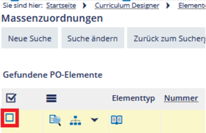Click the Neue Suche button
This screenshot has width=206, height=133.
click(30, 38)
